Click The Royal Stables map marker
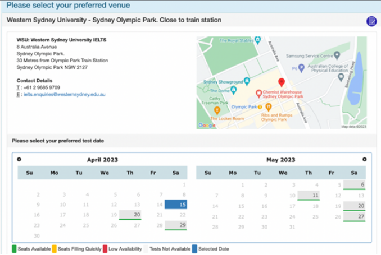The image size is (381, 255). click(x=258, y=40)
